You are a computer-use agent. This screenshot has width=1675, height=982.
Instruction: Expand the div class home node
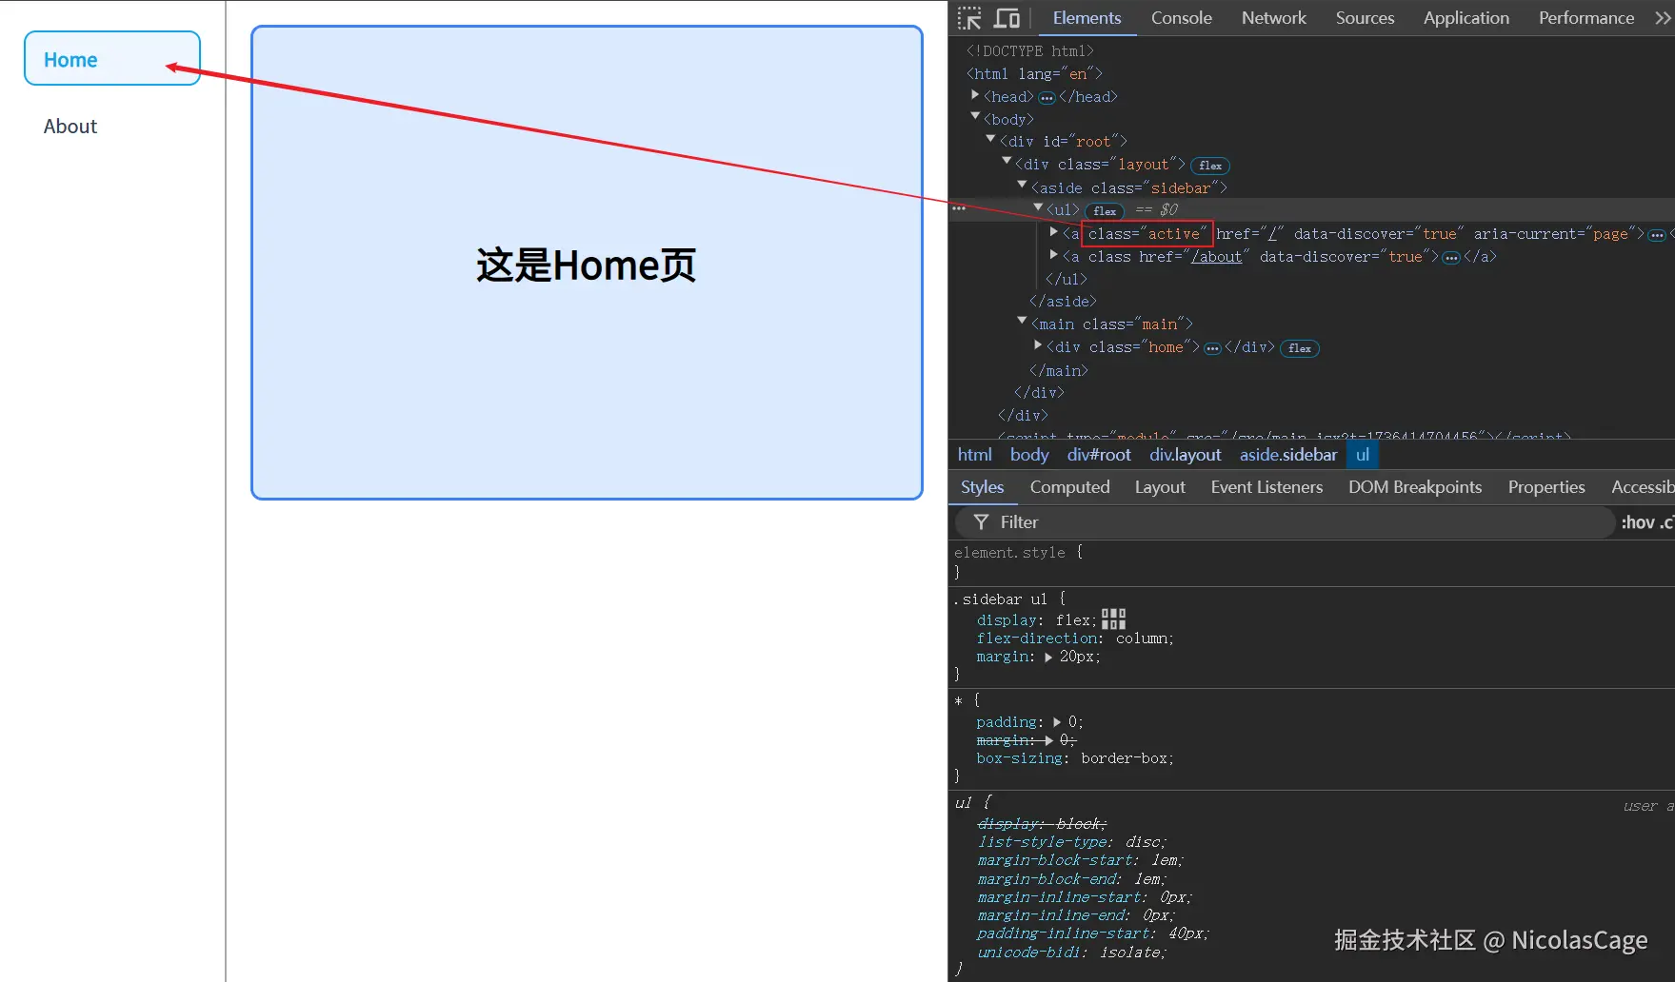(x=1038, y=344)
